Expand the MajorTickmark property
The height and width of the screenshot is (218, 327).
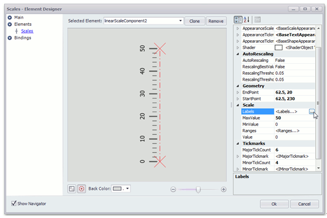pos(237,156)
